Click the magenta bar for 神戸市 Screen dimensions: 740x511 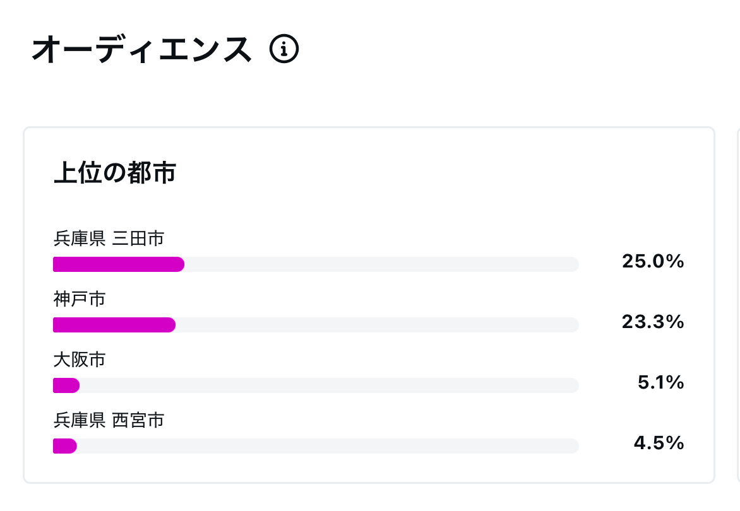[x=114, y=325]
